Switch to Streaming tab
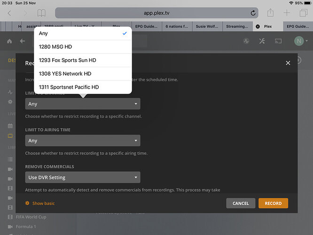Image resolution: width=313 pixels, height=235 pixels. 237,26
